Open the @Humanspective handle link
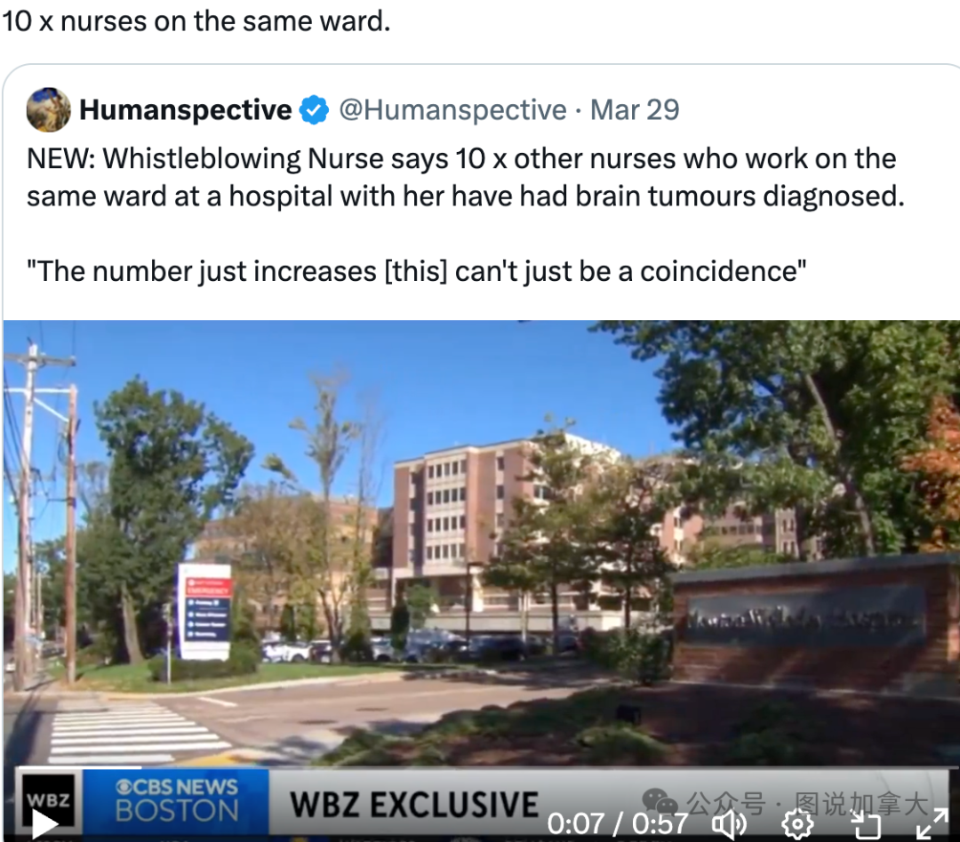The image size is (960, 842). (452, 110)
